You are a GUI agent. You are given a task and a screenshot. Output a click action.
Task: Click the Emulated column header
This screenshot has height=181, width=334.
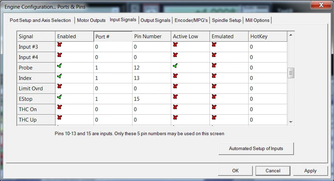tap(229, 36)
